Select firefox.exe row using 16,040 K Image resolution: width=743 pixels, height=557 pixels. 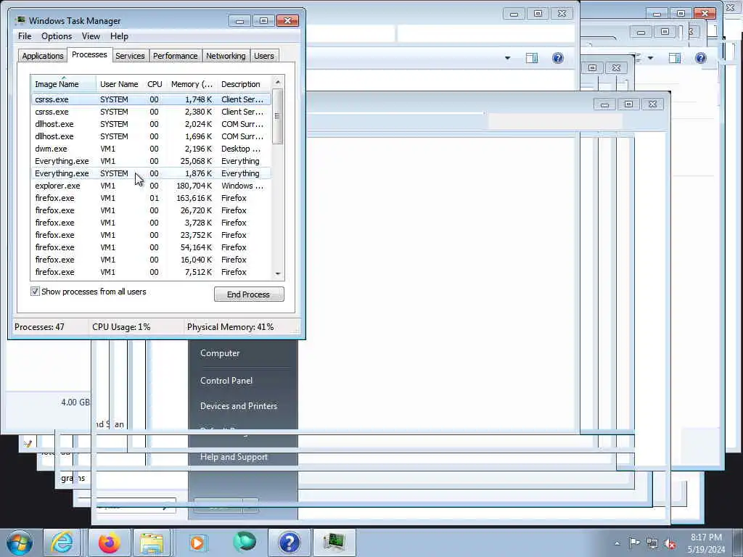[x=151, y=260]
